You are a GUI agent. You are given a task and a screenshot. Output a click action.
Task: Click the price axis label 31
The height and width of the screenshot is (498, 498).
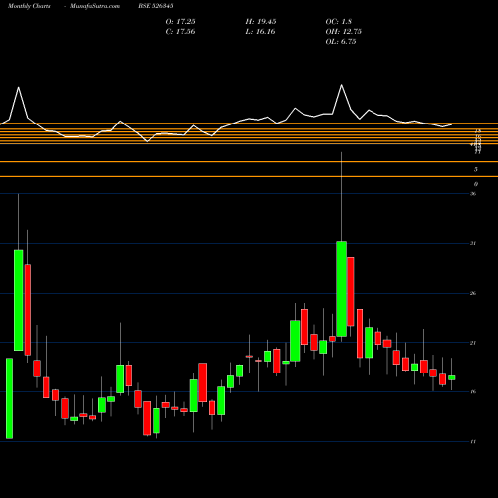(x=473, y=243)
